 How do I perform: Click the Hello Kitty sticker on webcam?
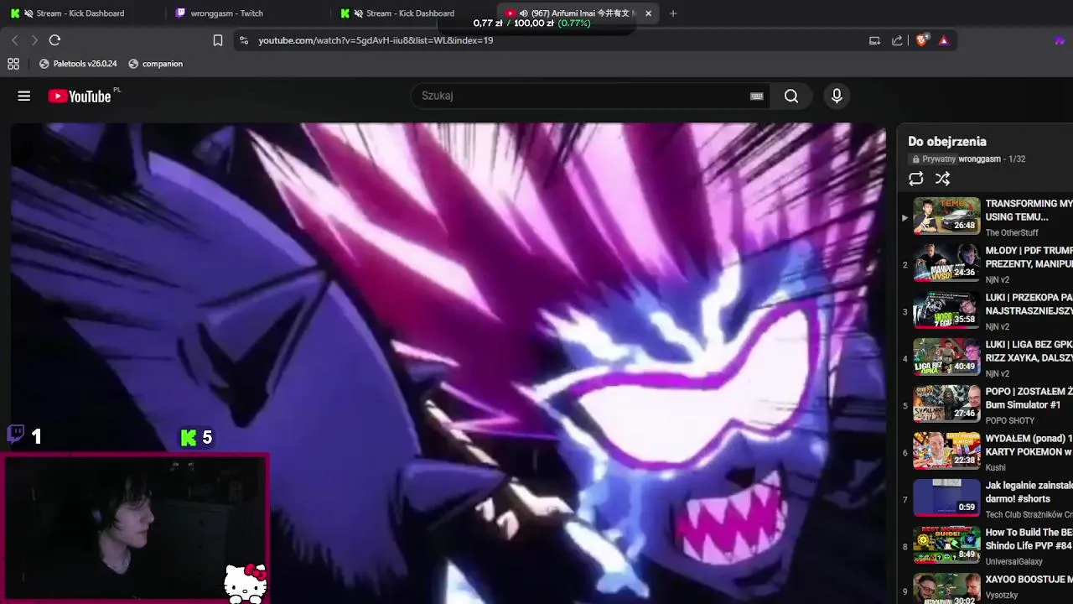(x=246, y=582)
